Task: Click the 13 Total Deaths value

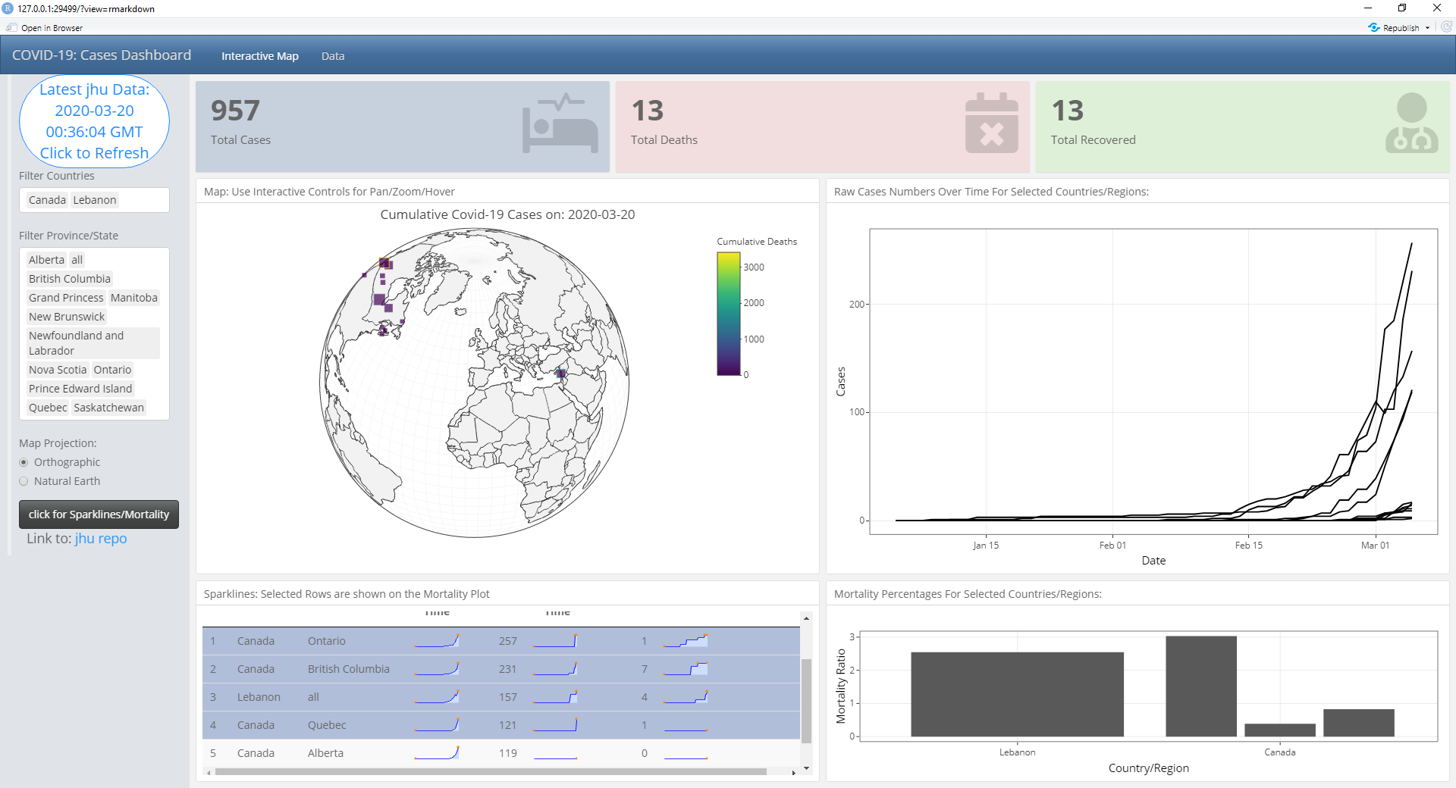Action: point(648,111)
